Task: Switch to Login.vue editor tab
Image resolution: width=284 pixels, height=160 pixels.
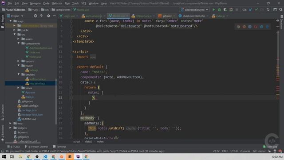Action: [x=69, y=16]
